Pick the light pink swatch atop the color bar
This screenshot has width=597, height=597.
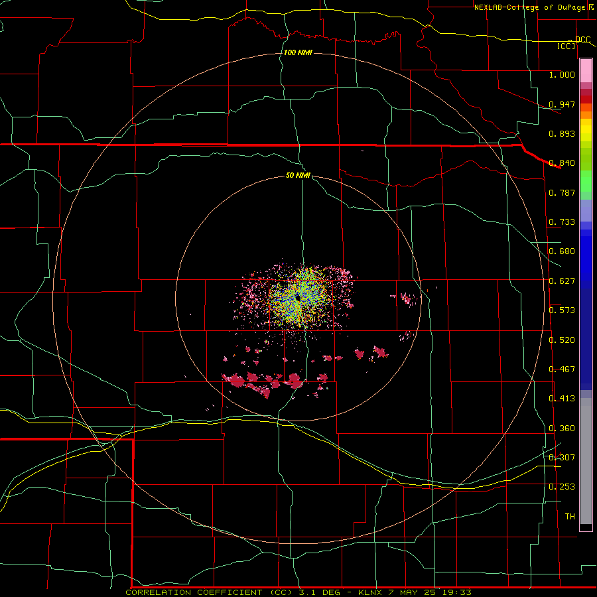586,70
